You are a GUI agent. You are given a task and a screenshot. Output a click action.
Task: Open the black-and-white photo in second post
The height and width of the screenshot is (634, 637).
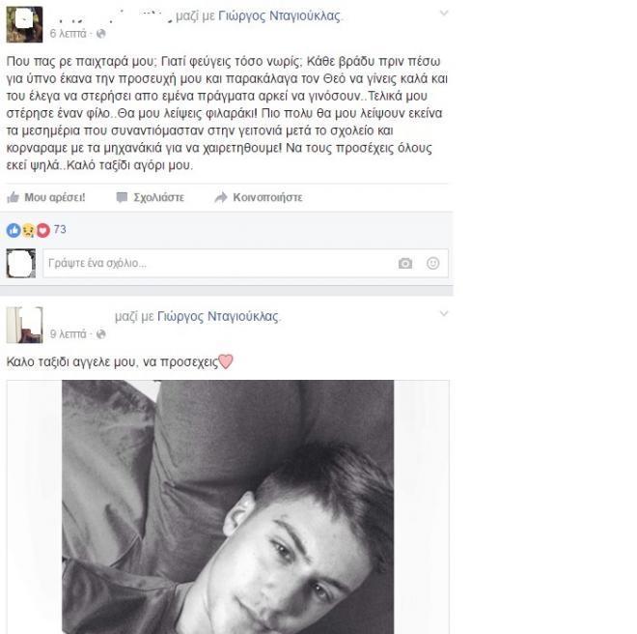coord(228,506)
